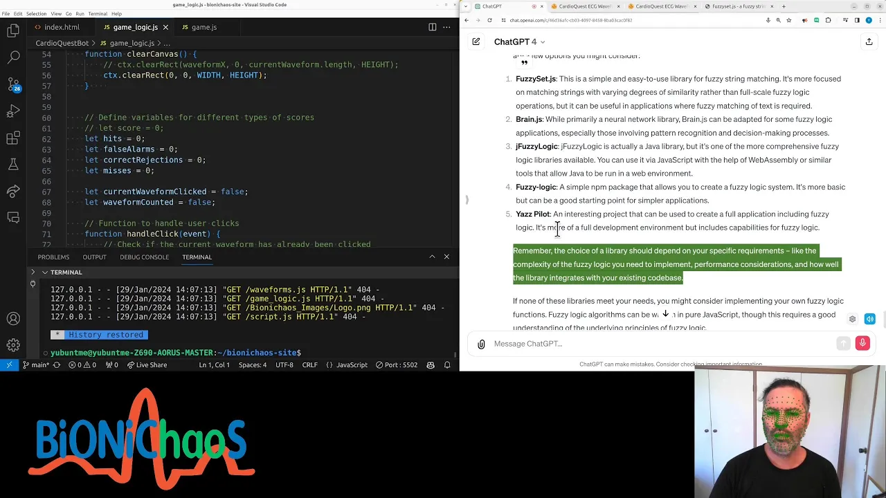Click CardioQuestBot in the breadcrumb
Screen dimensions: 886x498
(x=62, y=43)
